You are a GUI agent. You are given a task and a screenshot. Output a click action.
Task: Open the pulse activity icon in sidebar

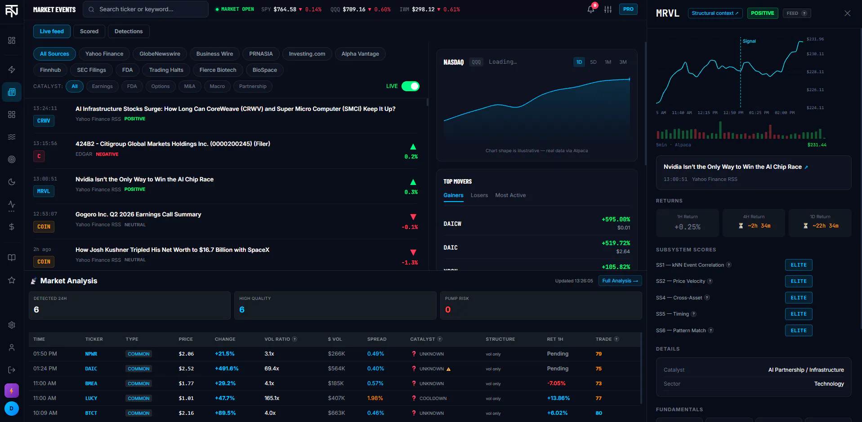[x=12, y=205]
